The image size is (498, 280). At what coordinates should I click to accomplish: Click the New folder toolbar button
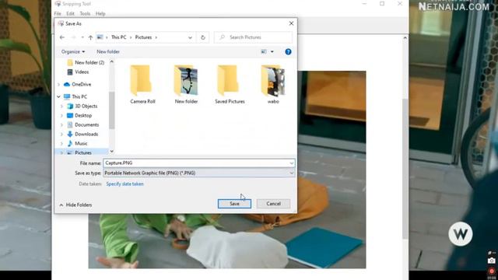[108, 52]
